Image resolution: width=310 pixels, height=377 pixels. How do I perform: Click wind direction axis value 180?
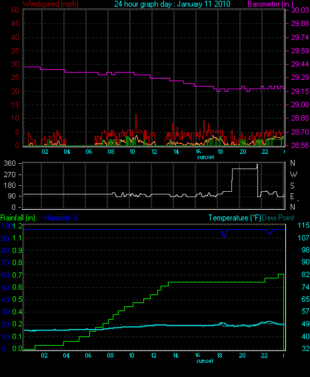10,185
